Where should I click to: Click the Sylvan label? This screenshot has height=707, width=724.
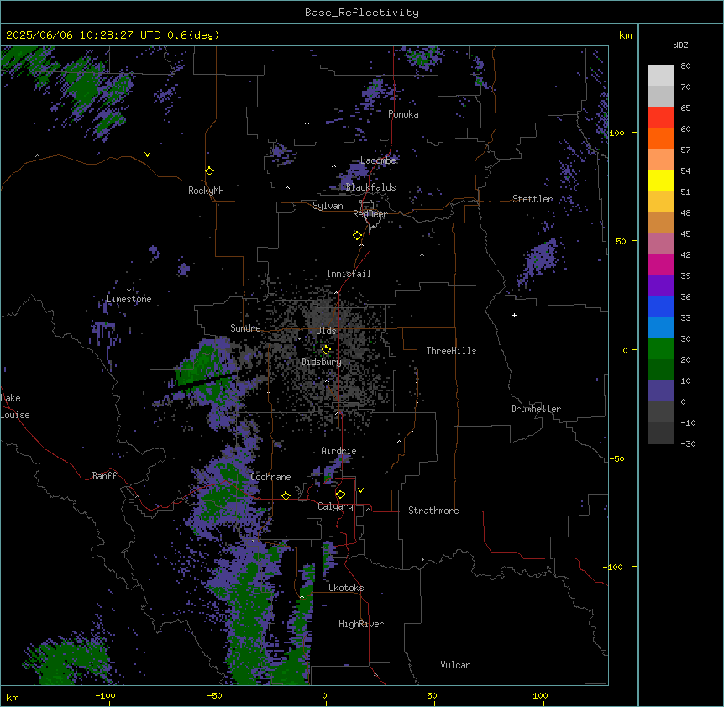pyautogui.click(x=328, y=206)
